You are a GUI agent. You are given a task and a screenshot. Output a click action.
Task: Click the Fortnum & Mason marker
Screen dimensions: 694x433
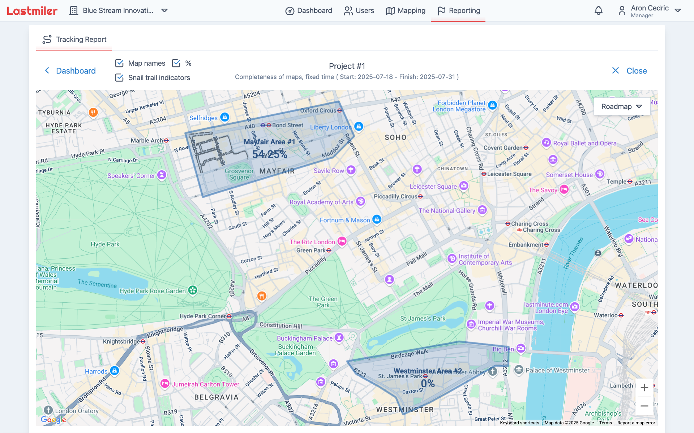[377, 219]
